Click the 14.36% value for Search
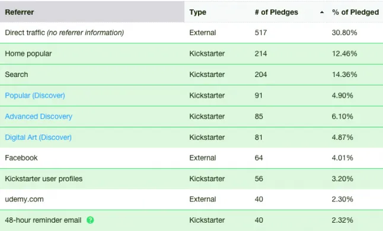 pos(344,75)
